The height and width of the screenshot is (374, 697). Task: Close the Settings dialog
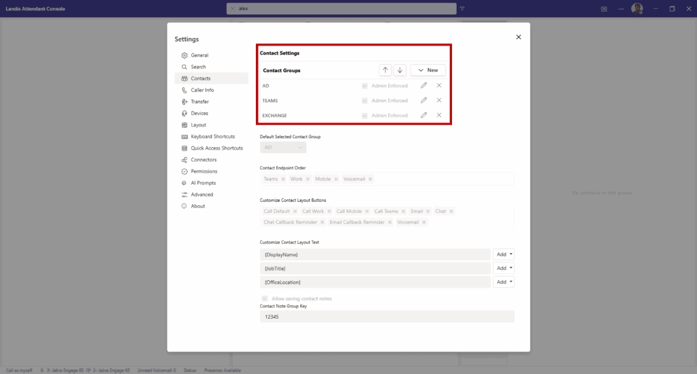[x=519, y=37]
